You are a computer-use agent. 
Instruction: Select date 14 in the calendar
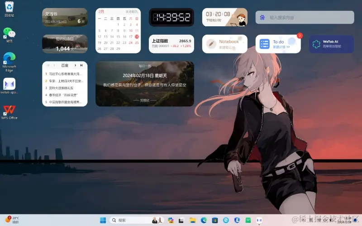pos(112,37)
